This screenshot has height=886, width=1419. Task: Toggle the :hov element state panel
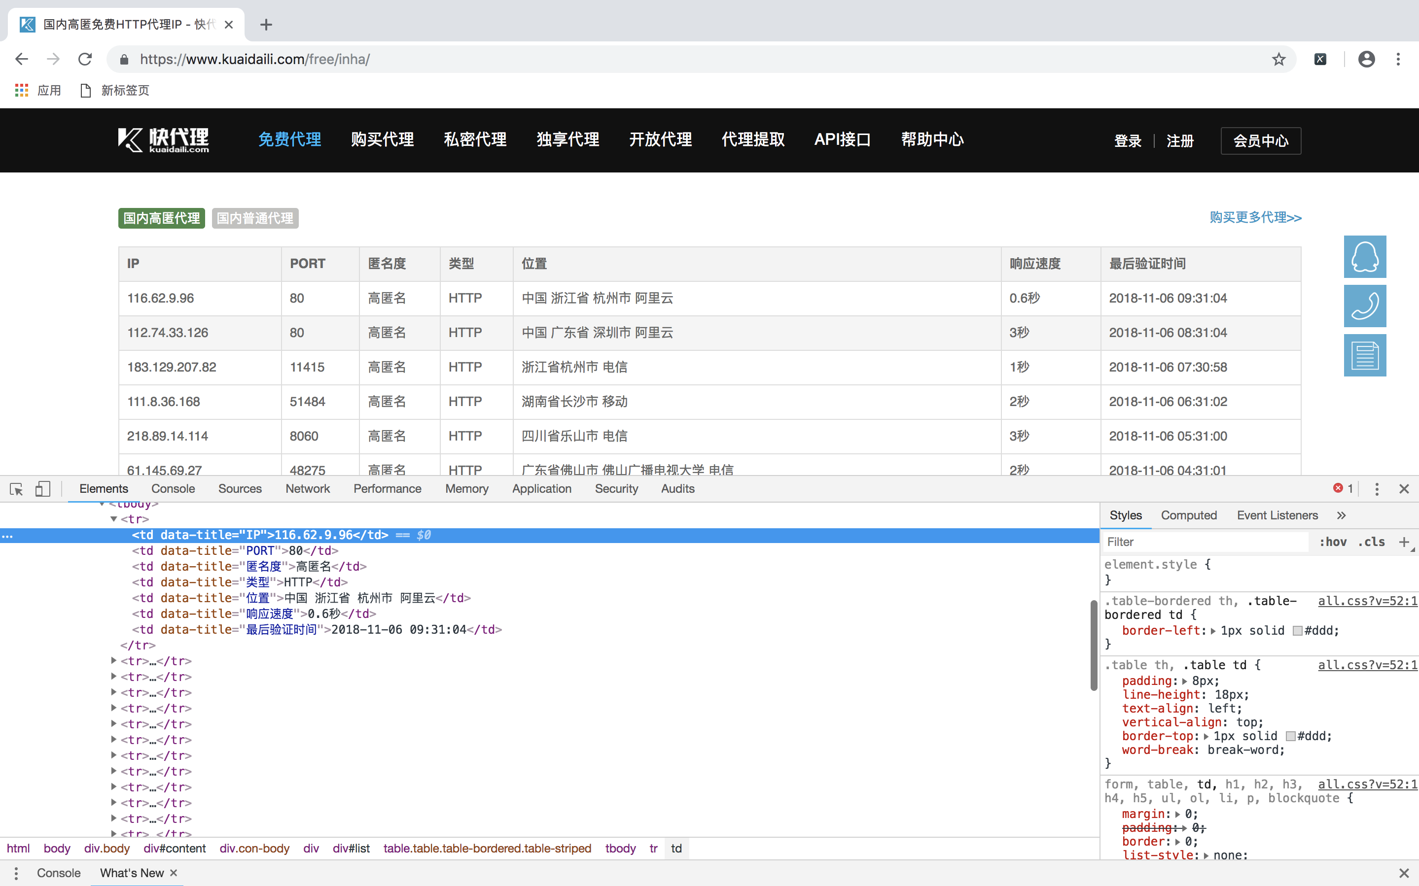tap(1332, 542)
